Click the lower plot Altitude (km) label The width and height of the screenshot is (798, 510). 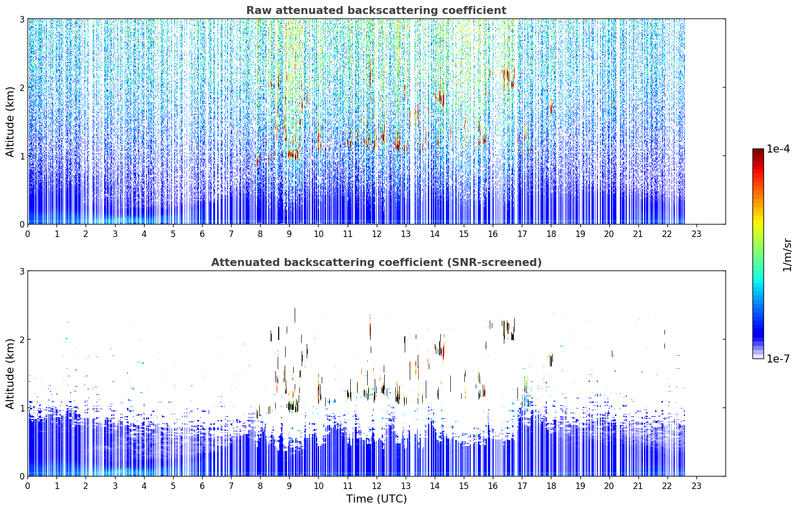11,373
